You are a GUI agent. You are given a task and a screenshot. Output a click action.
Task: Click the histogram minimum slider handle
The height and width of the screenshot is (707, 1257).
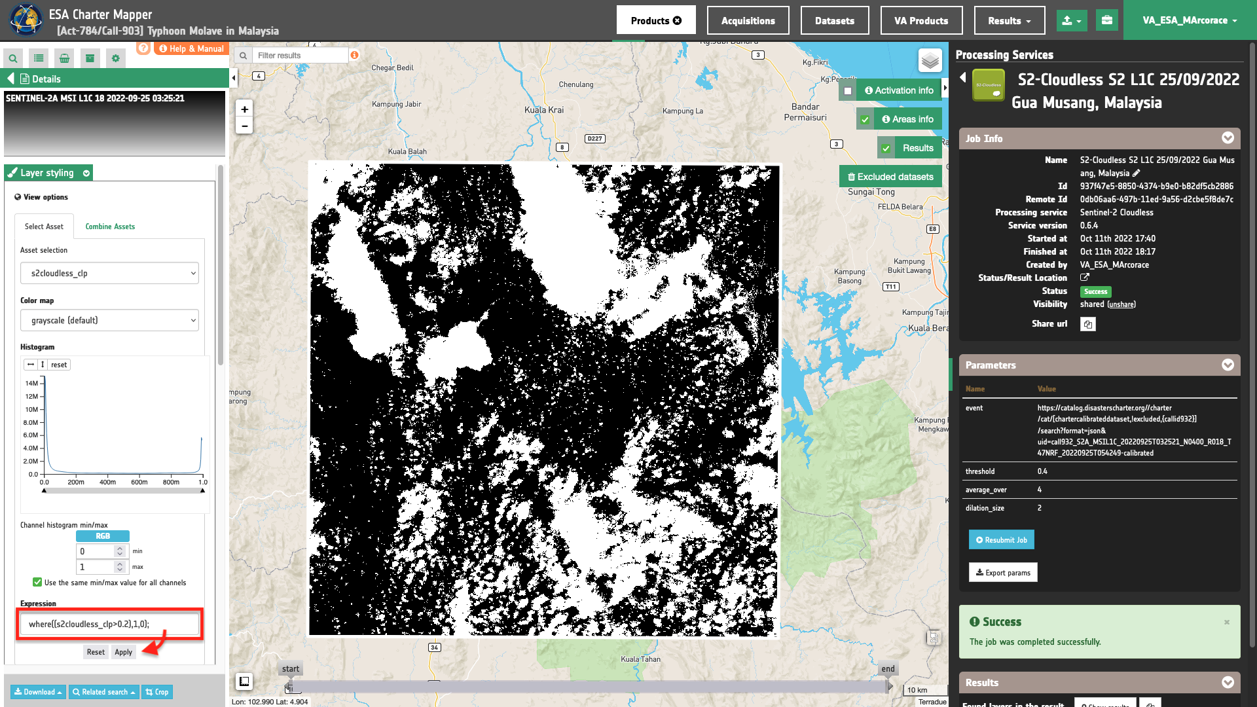(44, 490)
